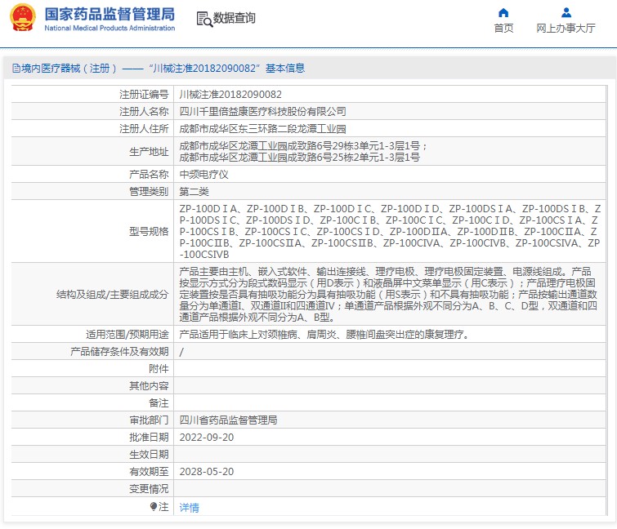Click the 生效日期 row label
The image size is (617, 529).
click(149, 455)
